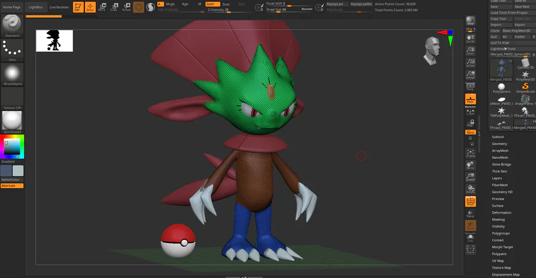Click the Rotate view icon in right shelf
This screenshot has width=536, height=278.
coord(470,189)
